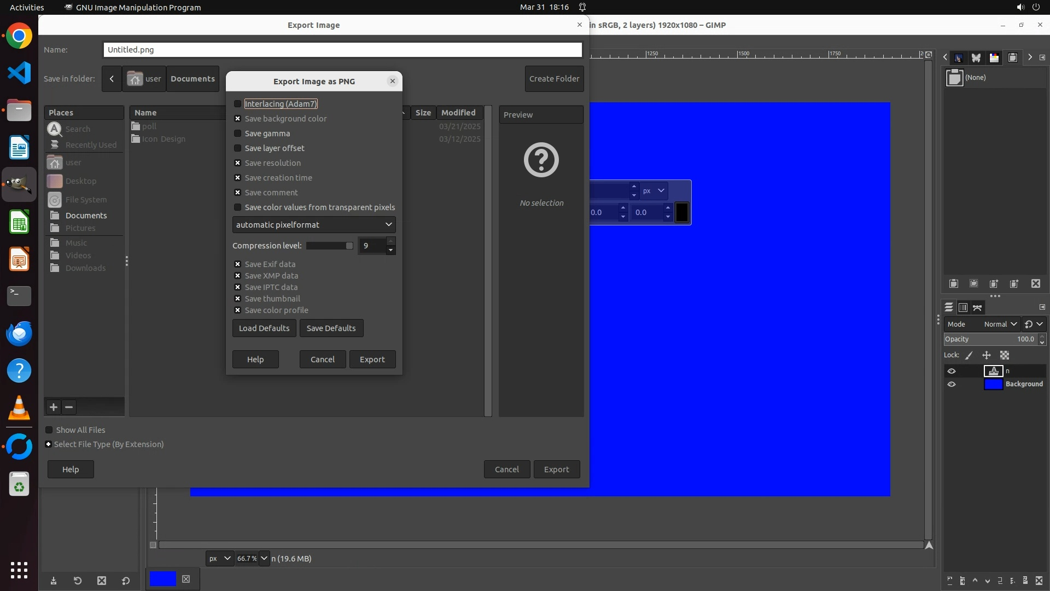The image size is (1050, 591).
Task: Click Export in the PNG dialog
Action: tap(372, 360)
